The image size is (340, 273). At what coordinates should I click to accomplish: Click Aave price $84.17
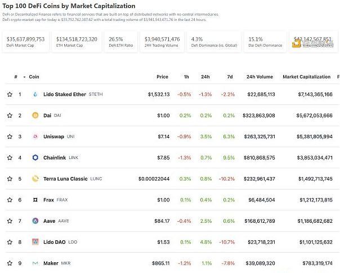coord(162,221)
